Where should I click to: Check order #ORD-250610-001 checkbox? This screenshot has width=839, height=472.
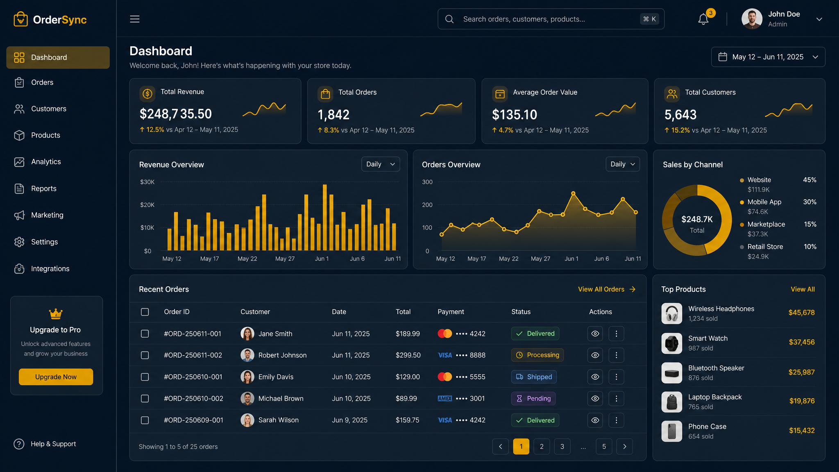[145, 377]
